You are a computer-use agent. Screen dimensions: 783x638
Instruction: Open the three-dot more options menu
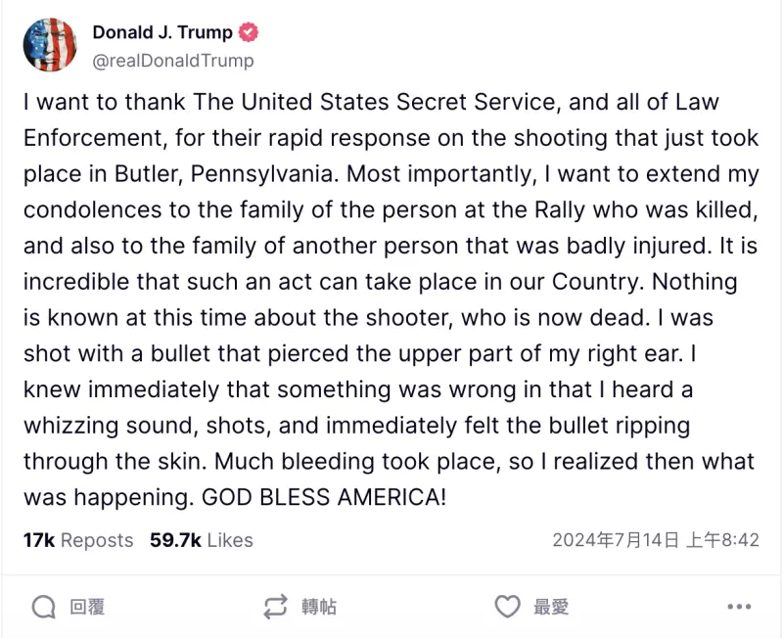(x=739, y=608)
